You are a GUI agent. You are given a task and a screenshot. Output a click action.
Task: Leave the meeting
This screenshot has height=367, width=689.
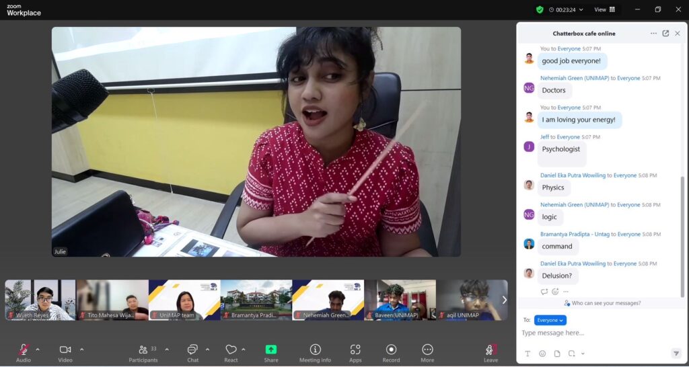[491, 353]
